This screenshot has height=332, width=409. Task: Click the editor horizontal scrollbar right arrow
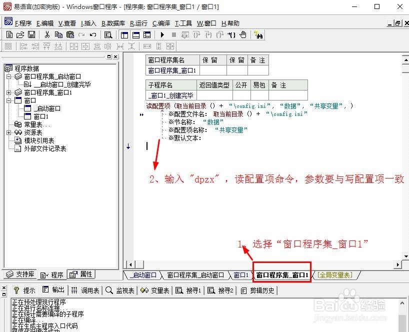[x=397, y=264]
